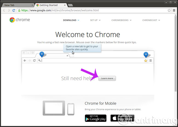Open a new tab with the blank tab button
Screen dimensions: 178x127
[x=70, y=5]
